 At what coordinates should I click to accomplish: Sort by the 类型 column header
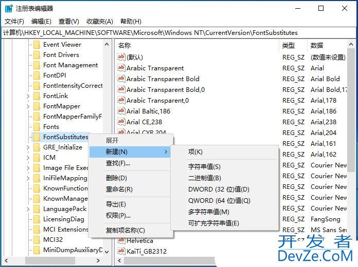pos(293,45)
